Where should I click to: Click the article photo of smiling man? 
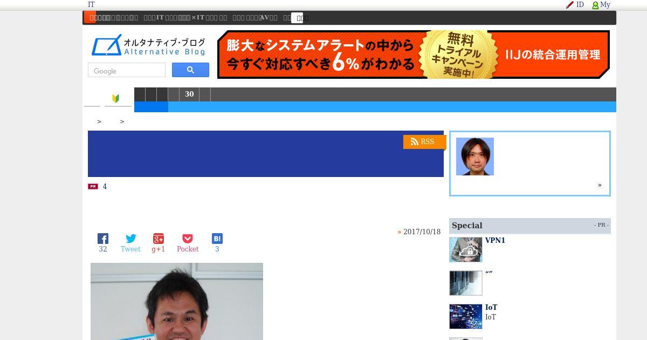click(177, 301)
